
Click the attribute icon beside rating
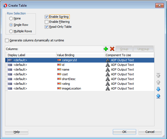coord(59,84)
